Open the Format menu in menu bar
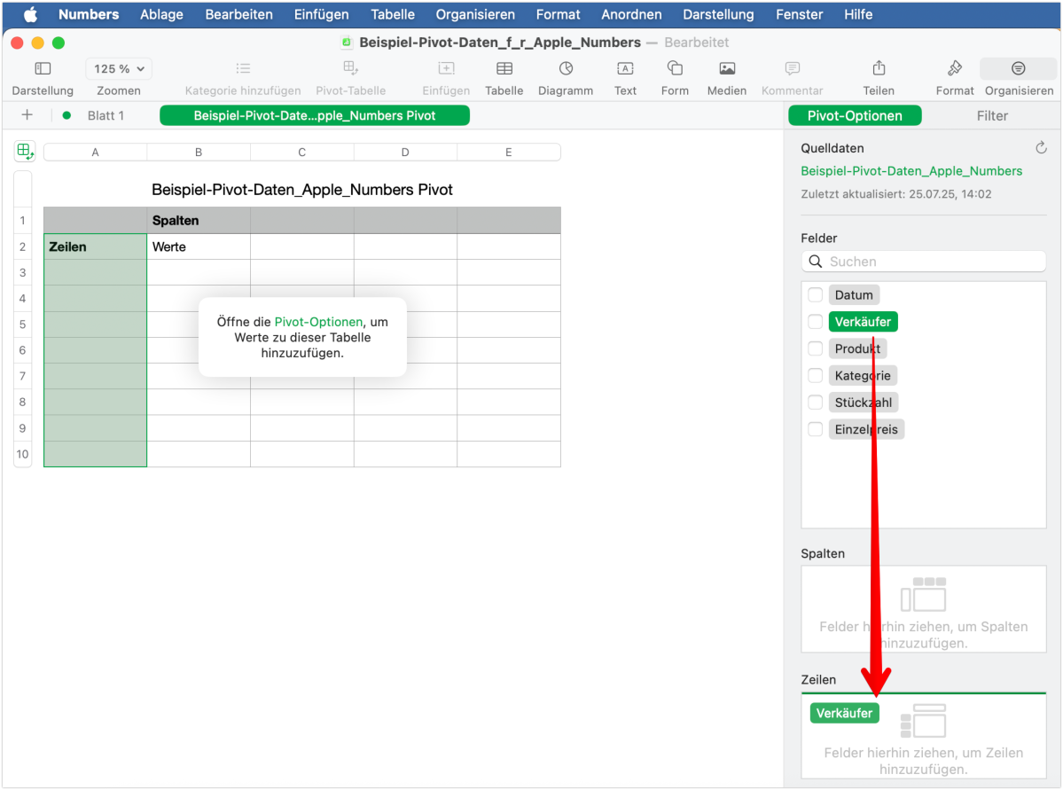The width and height of the screenshot is (1063, 790). click(558, 14)
